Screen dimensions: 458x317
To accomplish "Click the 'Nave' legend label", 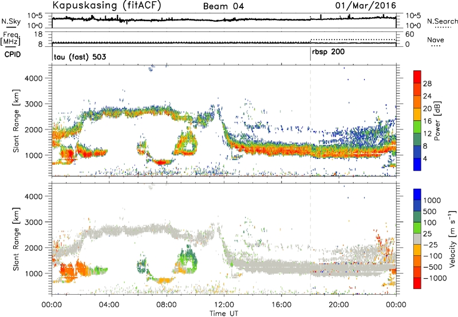I will [x=436, y=40].
